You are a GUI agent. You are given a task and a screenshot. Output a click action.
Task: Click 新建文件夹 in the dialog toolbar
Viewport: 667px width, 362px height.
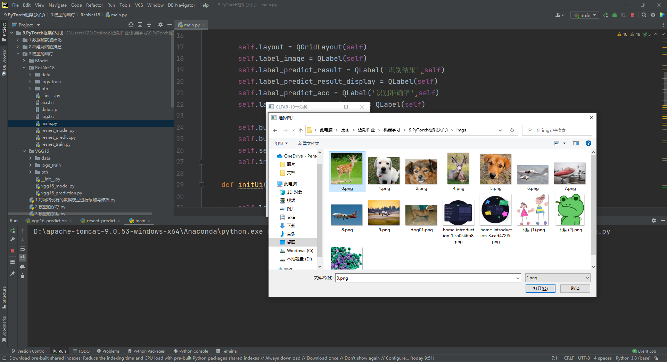308,143
